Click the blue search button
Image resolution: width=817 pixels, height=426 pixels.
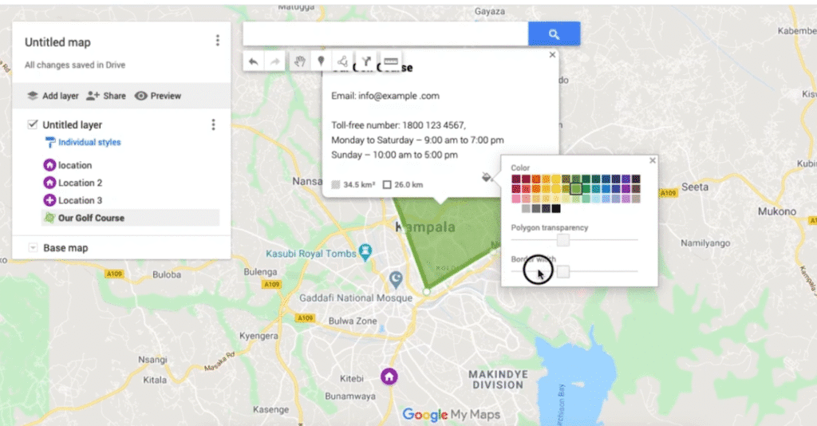coord(554,34)
